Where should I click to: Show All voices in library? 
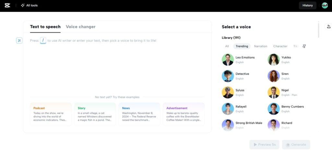(227, 46)
